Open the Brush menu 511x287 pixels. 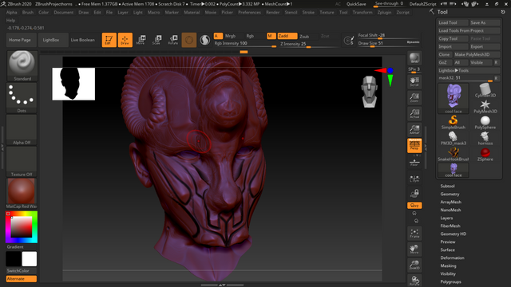click(28, 13)
